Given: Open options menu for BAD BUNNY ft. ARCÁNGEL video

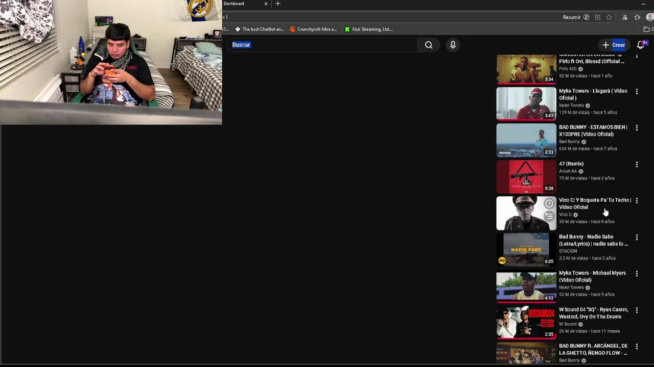Looking at the screenshot, I should (x=637, y=347).
